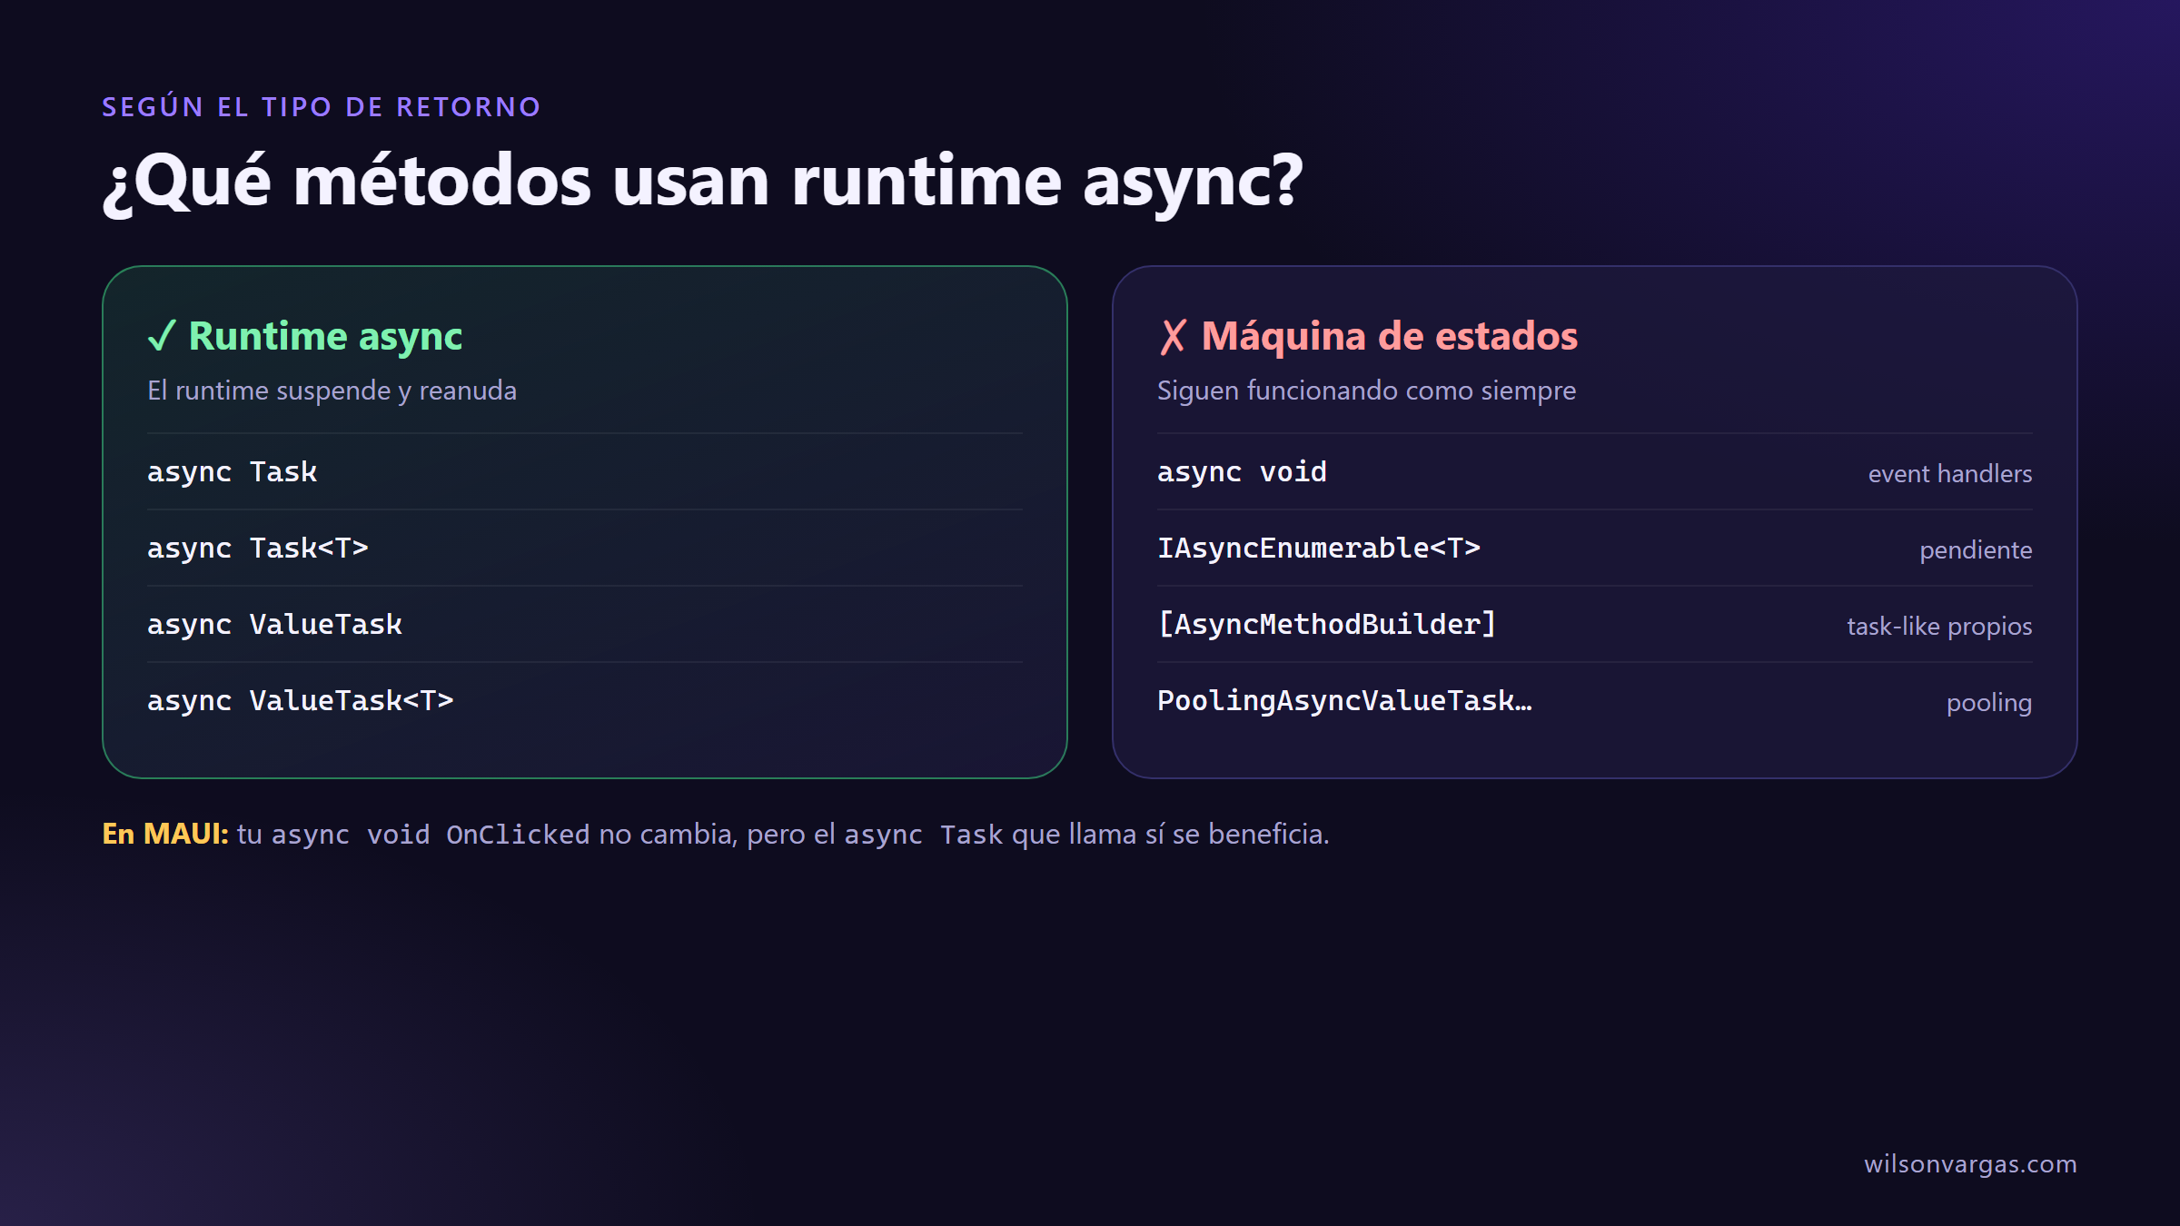Click 'El runtime suspende y reanuda' subtitle
The height and width of the screenshot is (1226, 2180).
(332, 391)
